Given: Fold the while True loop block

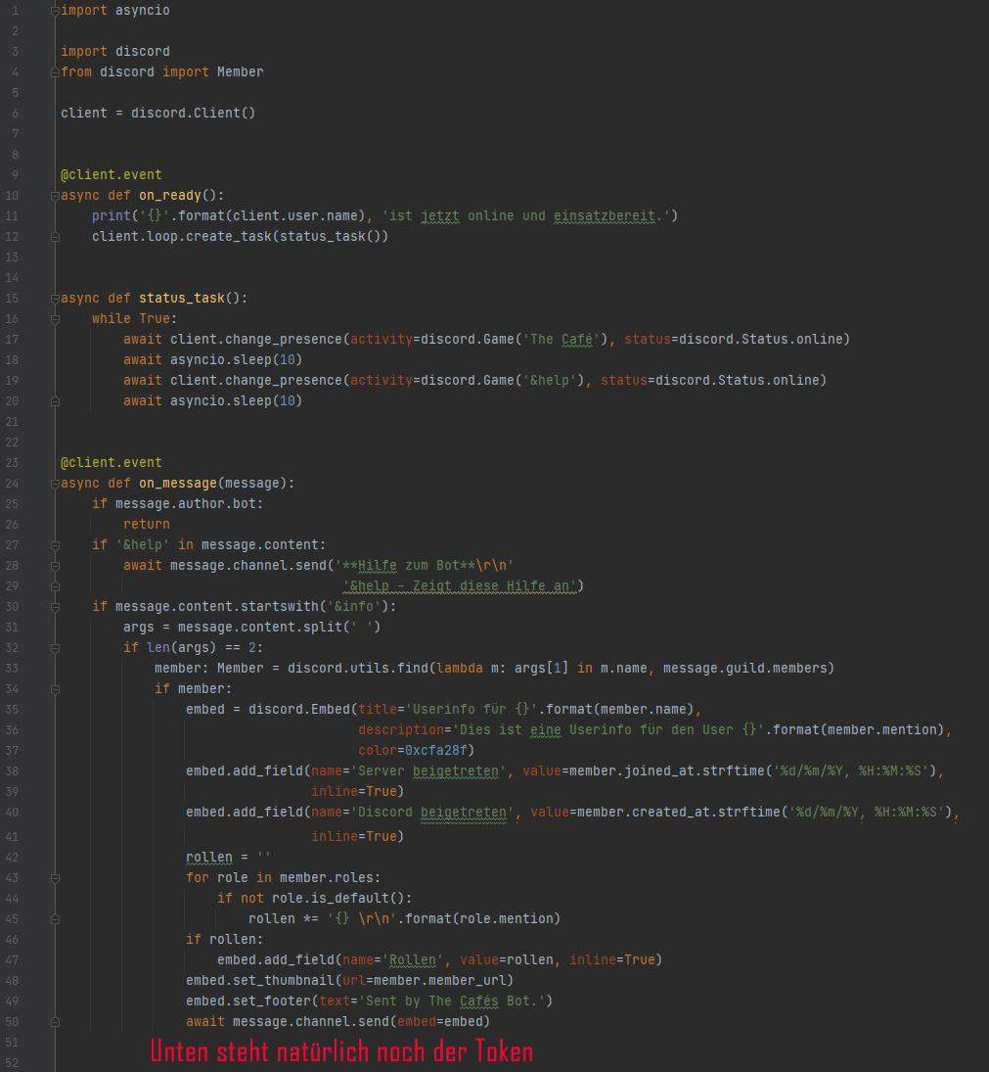Looking at the screenshot, I should click(55, 318).
